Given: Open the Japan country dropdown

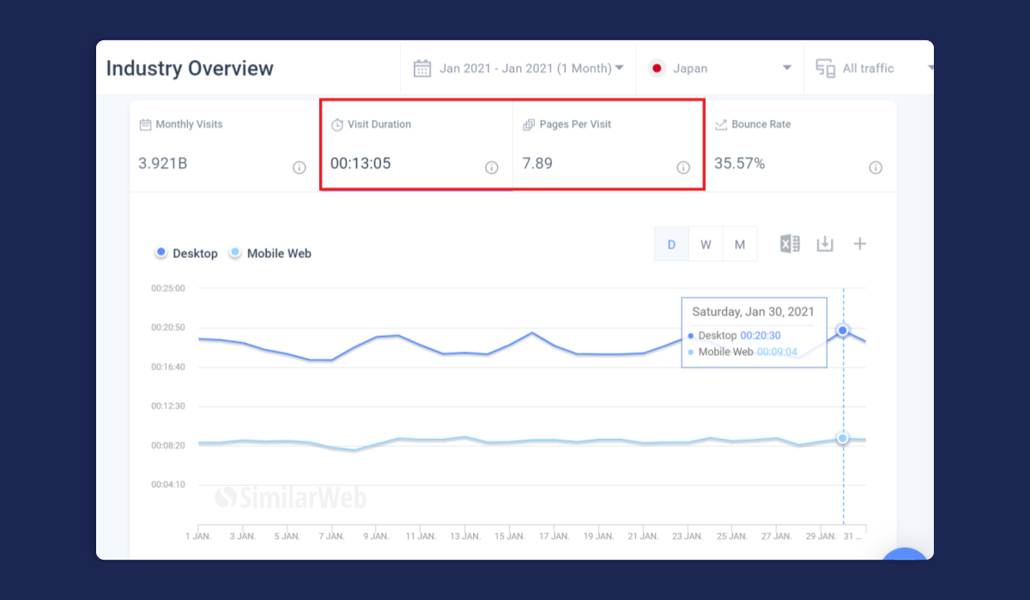Looking at the screenshot, I should 719,68.
